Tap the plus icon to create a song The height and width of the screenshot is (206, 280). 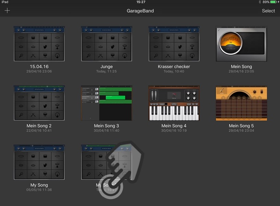7,11
